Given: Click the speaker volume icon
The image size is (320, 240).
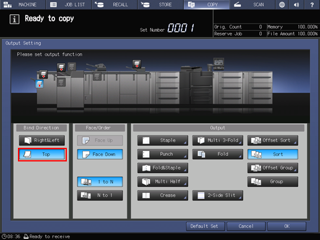Looking at the screenshot, I should (x=296, y=4).
